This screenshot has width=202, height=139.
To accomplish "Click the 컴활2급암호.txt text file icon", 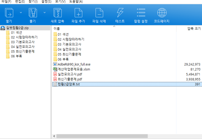I will (x=55, y=84).
